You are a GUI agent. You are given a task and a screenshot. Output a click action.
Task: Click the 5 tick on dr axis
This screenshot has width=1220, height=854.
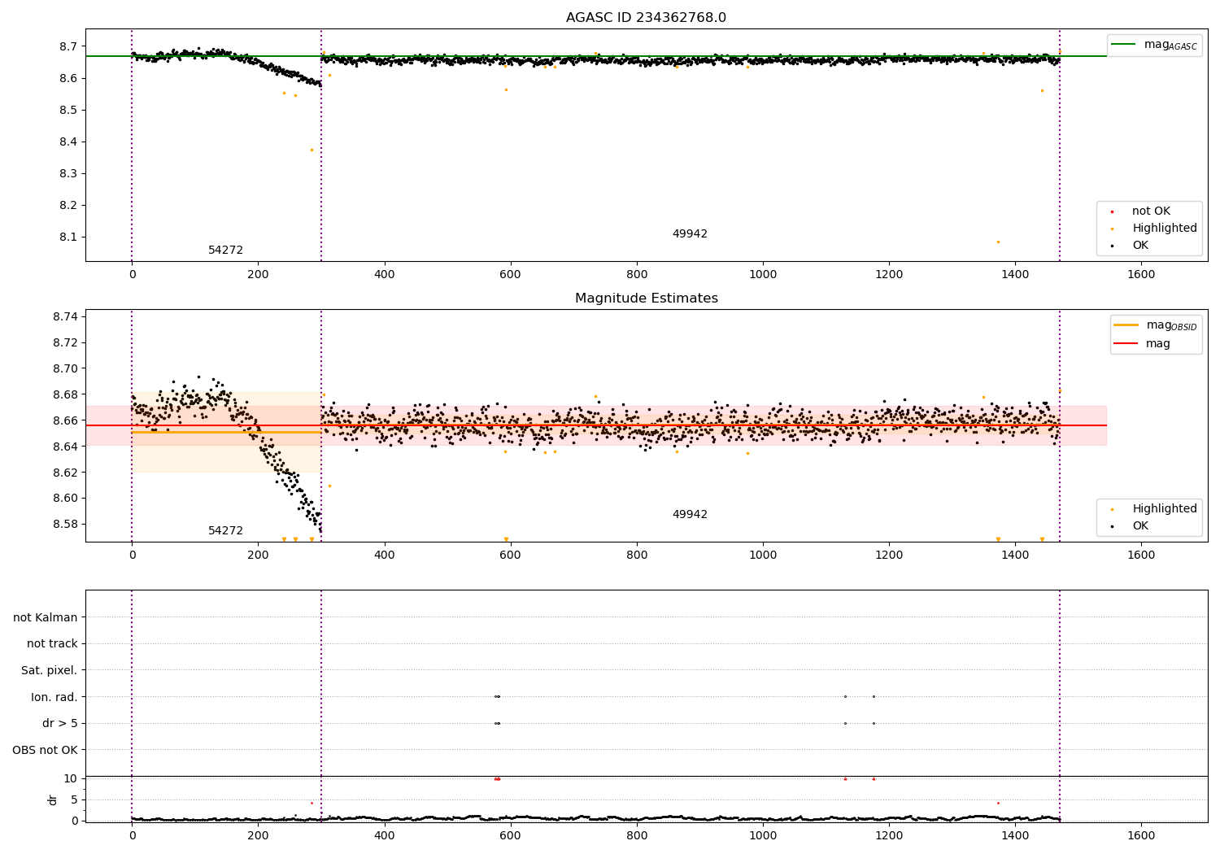(x=74, y=800)
